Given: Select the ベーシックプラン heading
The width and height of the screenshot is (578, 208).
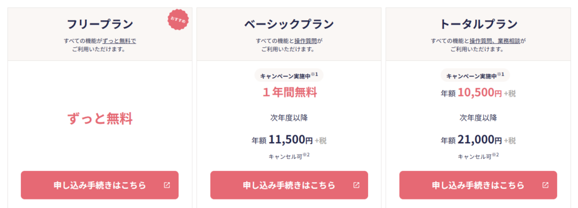Looking at the screenshot, I should [289, 24].
